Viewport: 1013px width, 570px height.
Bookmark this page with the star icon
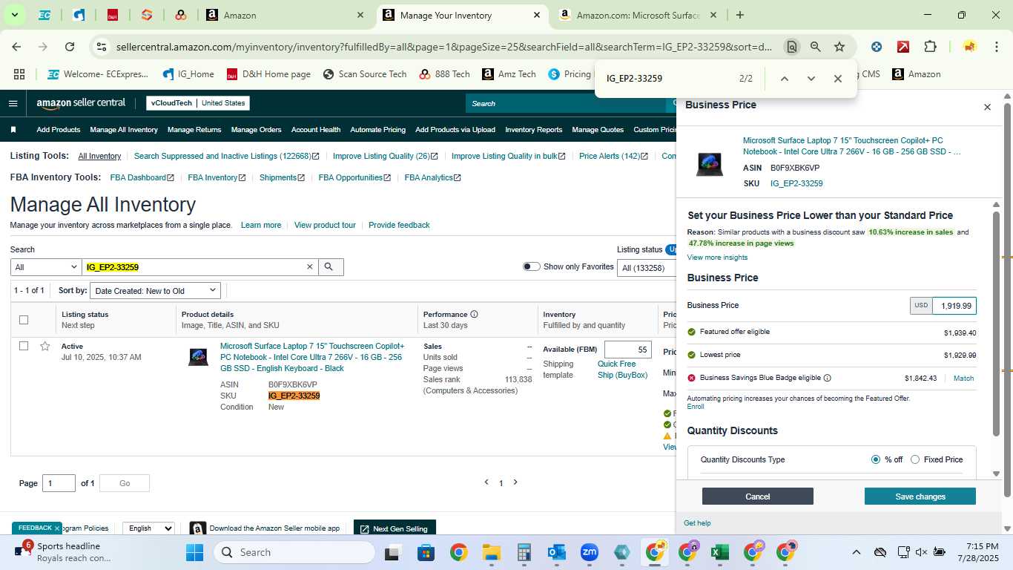click(839, 47)
